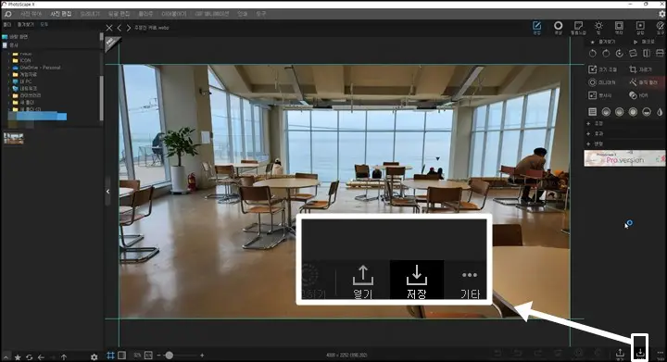Switch to the 사진 편집 tab
This screenshot has height=362, width=667.
click(x=61, y=14)
